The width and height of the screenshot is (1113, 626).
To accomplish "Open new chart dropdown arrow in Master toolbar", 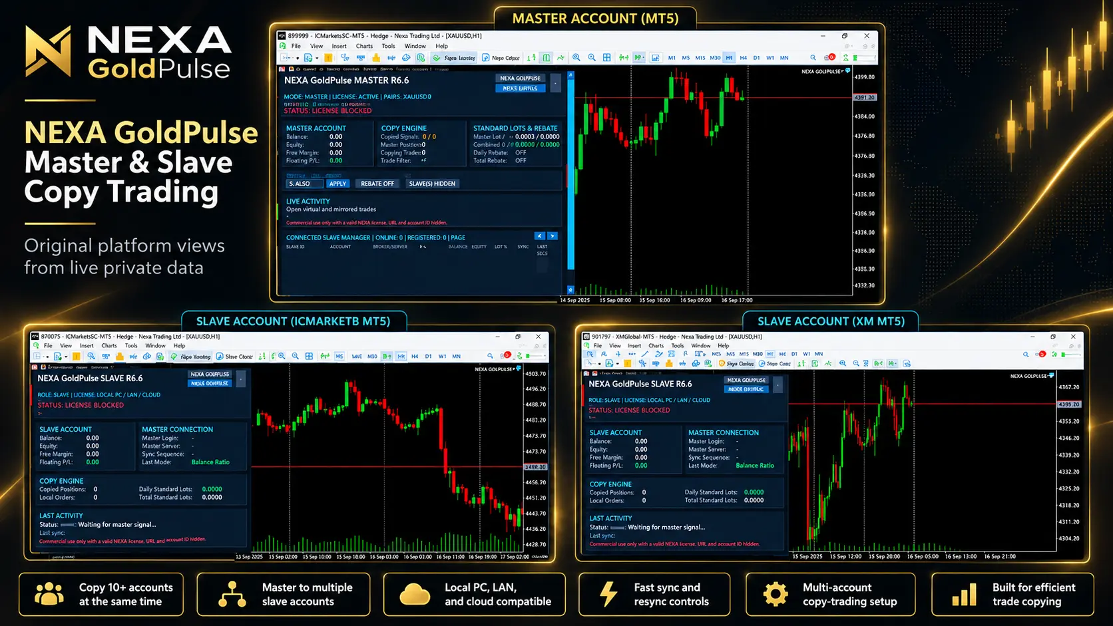I will tap(298, 58).
